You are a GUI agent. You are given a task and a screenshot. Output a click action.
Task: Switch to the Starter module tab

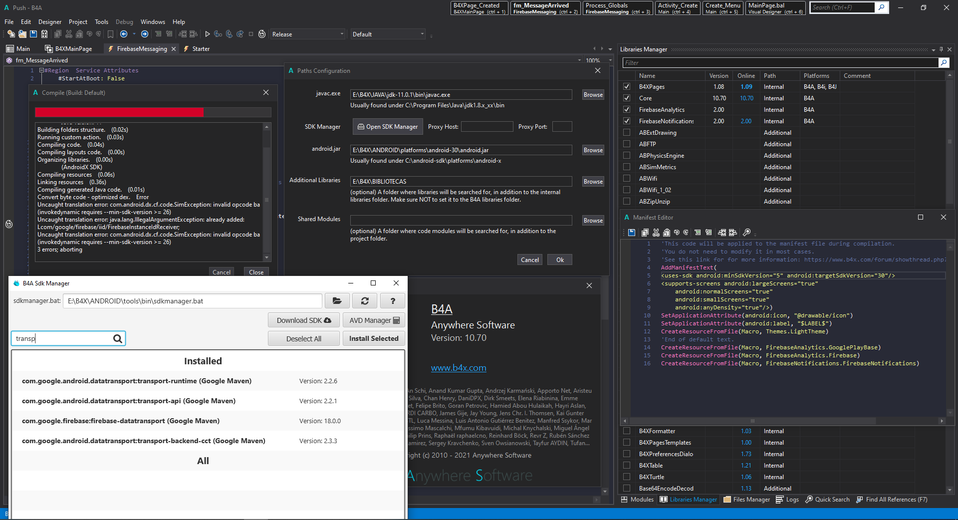(201, 49)
